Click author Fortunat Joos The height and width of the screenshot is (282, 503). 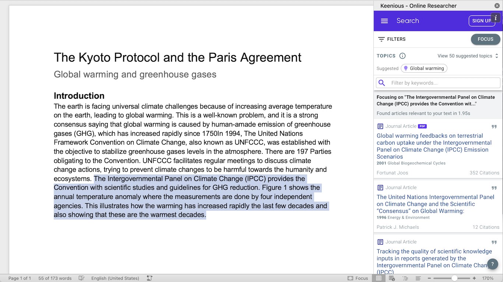tap(392, 173)
